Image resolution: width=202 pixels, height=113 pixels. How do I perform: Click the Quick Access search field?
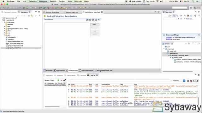point(180,8)
